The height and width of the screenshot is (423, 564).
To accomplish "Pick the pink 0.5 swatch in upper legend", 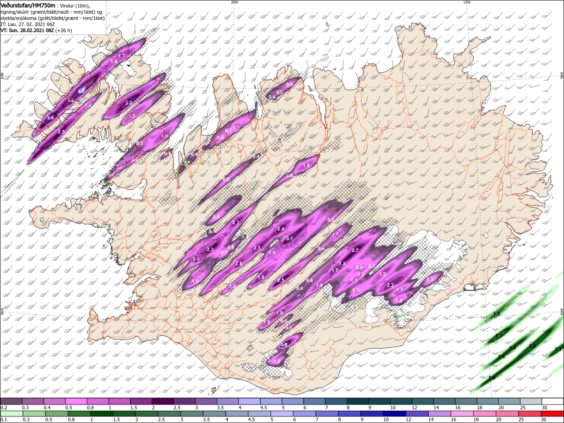I will click(x=76, y=401).
